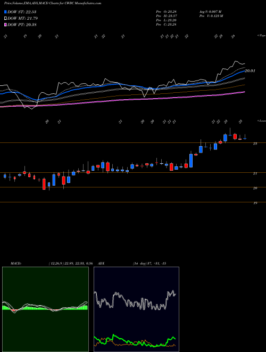
Task: Click the Pre L: 23.20 value
Action: tap(166, 20)
